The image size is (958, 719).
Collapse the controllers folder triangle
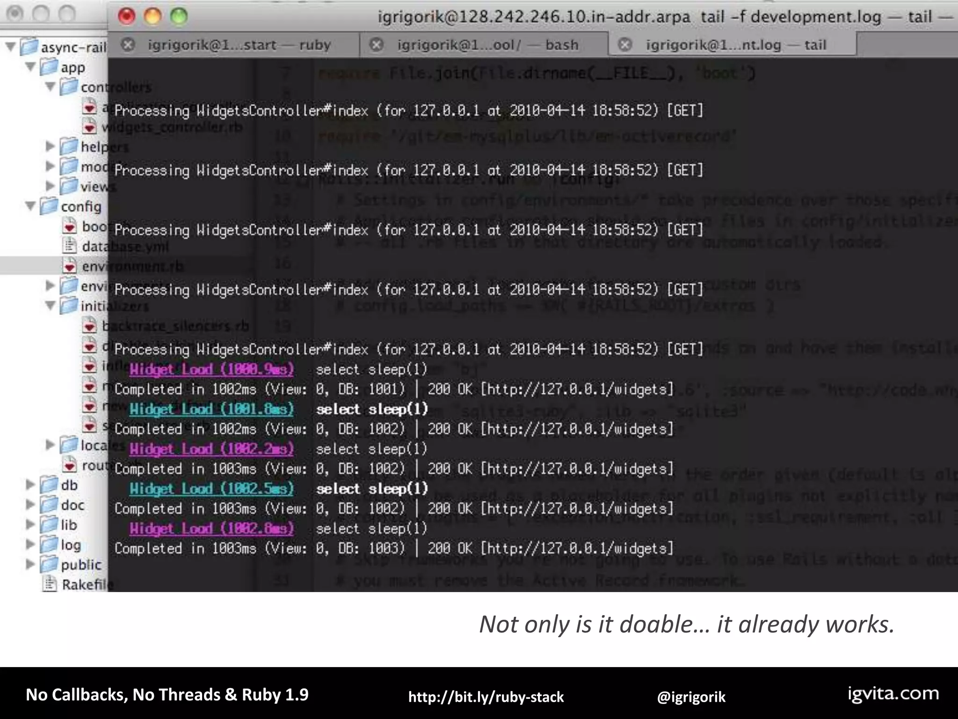pyautogui.click(x=51, y=87)
